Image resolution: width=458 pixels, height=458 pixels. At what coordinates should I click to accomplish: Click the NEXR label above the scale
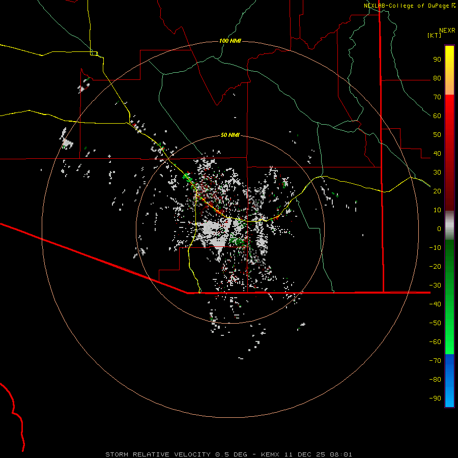[x=447, y=31]
